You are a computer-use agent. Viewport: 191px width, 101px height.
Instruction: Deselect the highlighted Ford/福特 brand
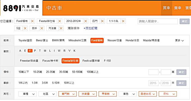tap(97, 40)
